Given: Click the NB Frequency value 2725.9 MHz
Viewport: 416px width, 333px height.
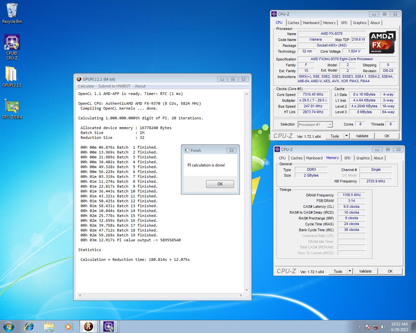Looking at the screenshot, I should 375,181.
